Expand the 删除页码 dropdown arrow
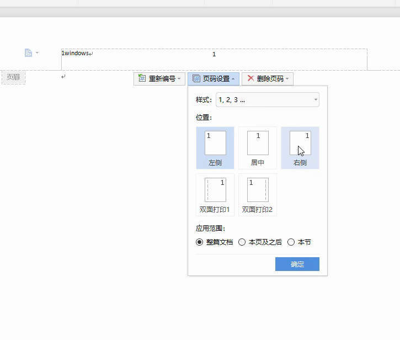This screenshot has width=400, height=340. point(287,79)
